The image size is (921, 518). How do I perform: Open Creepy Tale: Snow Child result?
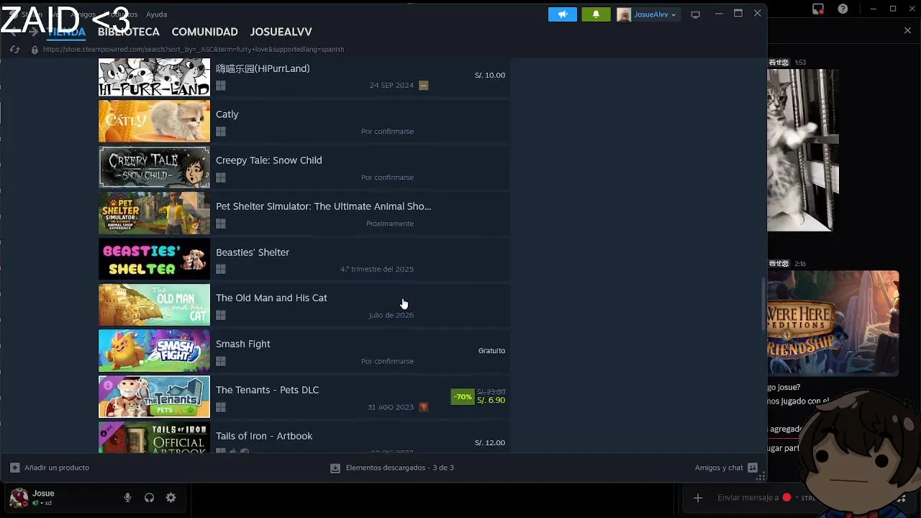click(x=304, y=168)
